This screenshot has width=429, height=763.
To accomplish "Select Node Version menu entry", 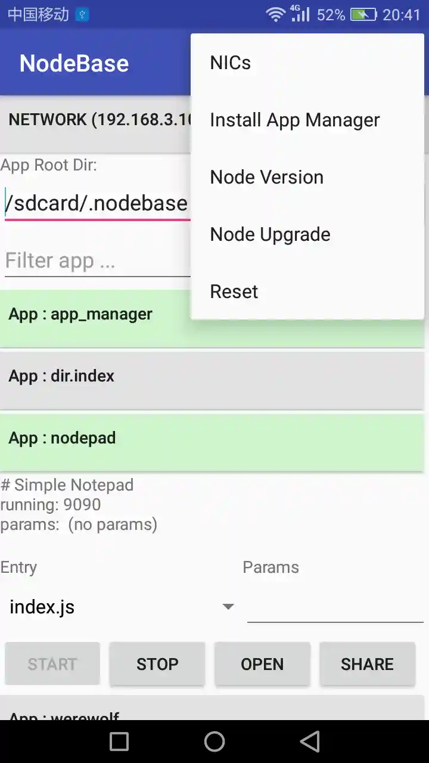I will [x=267, y=177].
